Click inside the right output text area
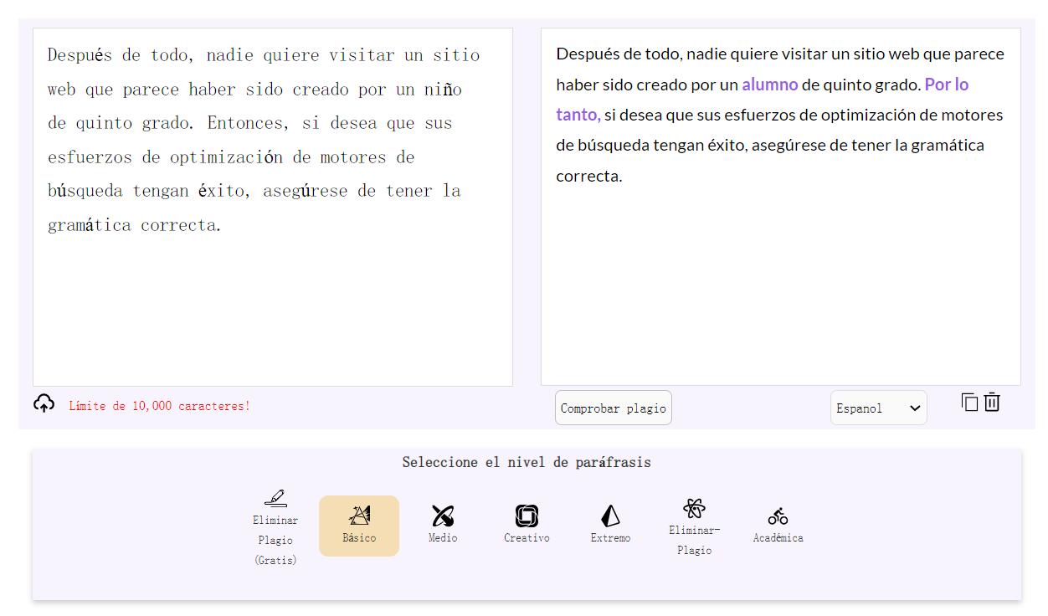 pyautogui.click(x=781, y=207)
